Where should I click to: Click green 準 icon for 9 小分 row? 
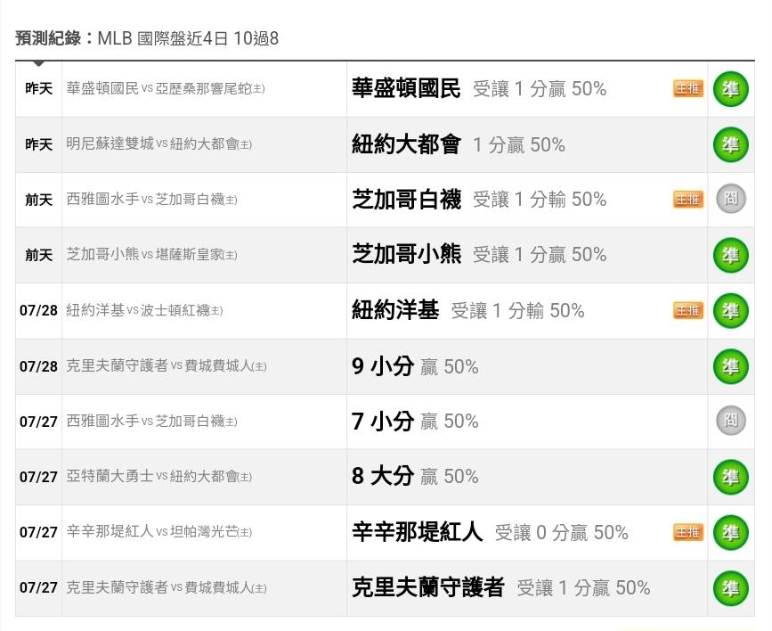[x=731, y=366]
